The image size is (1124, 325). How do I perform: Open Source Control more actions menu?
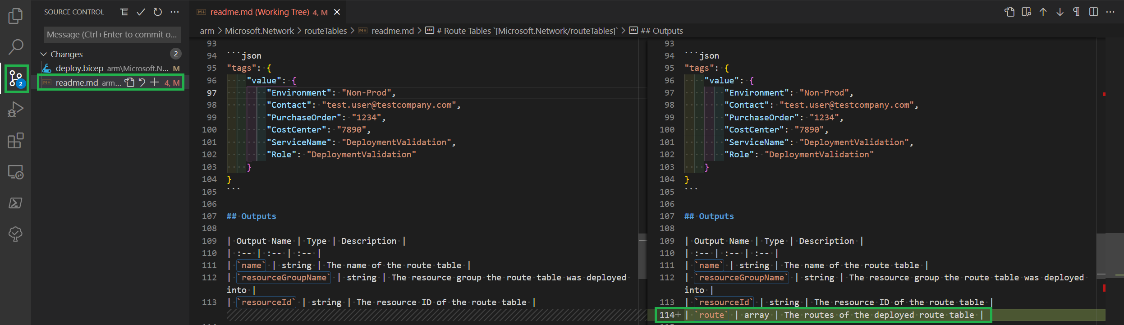point(175,12)
